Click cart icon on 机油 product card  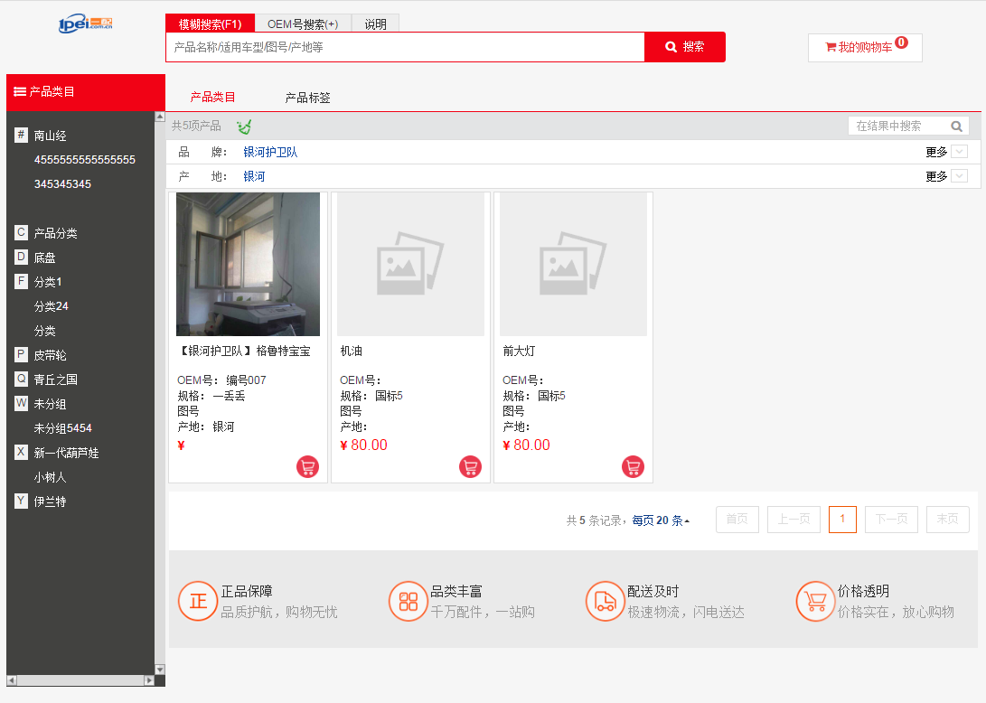[470, 467]
